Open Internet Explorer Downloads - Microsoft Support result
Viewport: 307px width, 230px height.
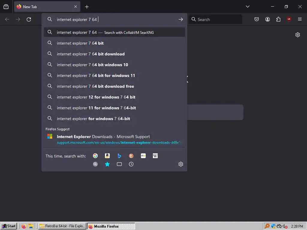click(115, 139)
